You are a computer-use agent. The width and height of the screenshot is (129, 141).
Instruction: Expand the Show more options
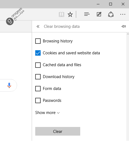(47, 113)
